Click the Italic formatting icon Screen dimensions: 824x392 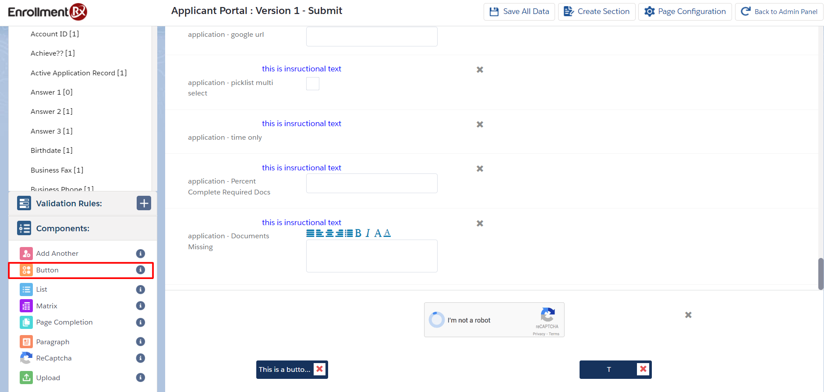(x=368, y=233)
